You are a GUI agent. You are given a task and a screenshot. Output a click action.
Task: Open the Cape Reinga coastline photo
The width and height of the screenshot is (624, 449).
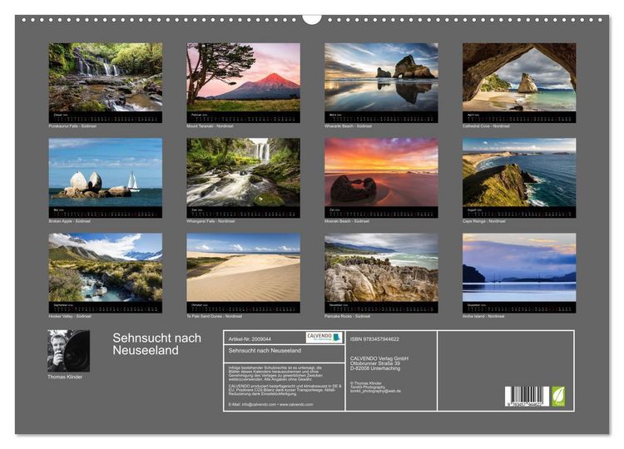tap(519, 172)
